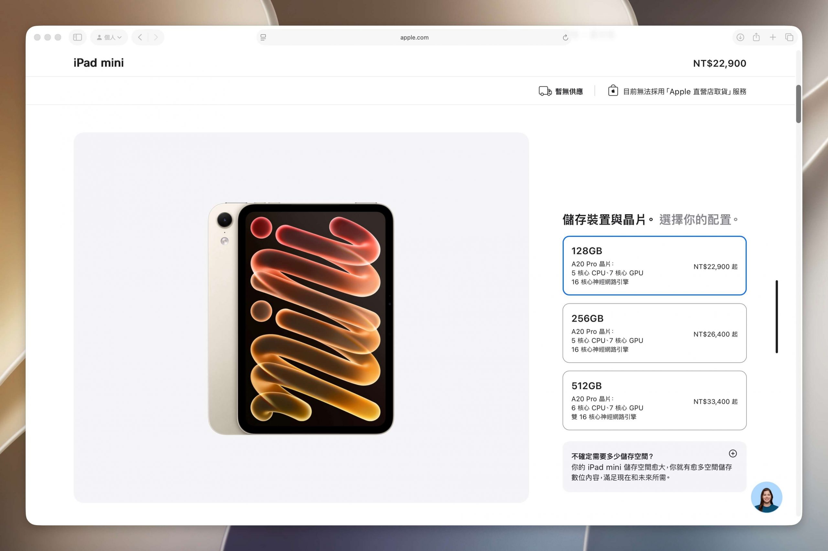Toggle the Safari sidebar icon
Image resolution: width=828 pixels, height=551 pixels.
click(x=77, y=37)
